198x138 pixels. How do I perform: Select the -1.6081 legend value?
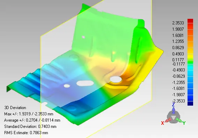[x=178, y=89]
